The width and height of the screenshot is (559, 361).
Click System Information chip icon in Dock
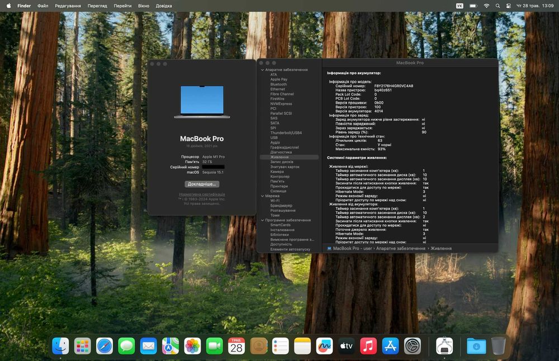click(x=444, y=346)
